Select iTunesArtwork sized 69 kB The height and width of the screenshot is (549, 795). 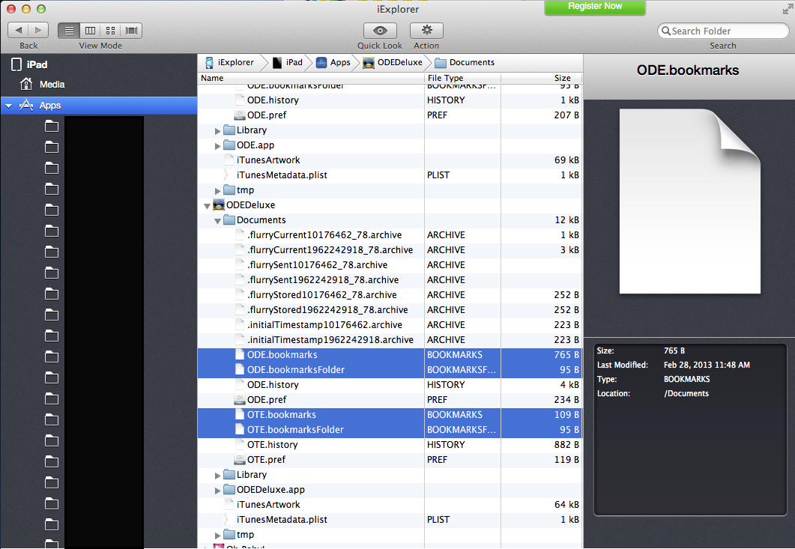tap(390, 160)
